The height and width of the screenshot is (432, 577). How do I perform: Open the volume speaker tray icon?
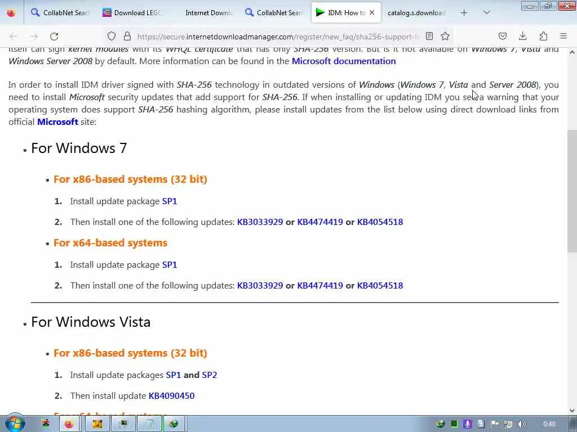tap(521, 424)
